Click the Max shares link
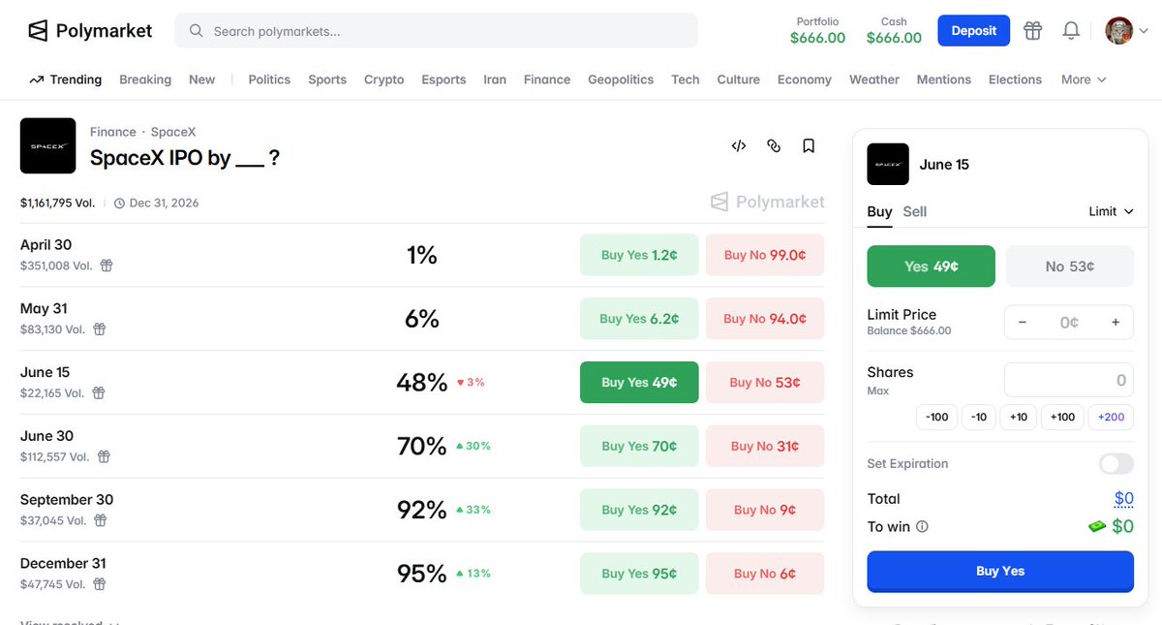 [x=877, y=391]
